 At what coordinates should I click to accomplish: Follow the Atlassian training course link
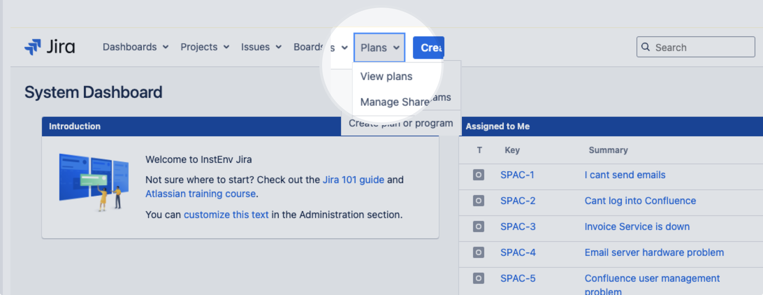click(x=201, y=194)
